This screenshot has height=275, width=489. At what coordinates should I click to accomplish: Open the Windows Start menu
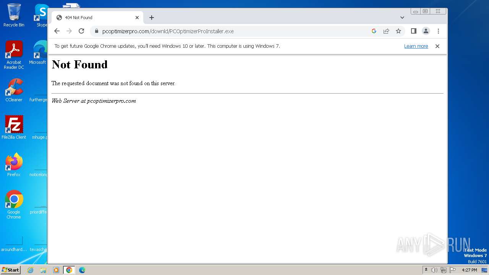point(11,270)
